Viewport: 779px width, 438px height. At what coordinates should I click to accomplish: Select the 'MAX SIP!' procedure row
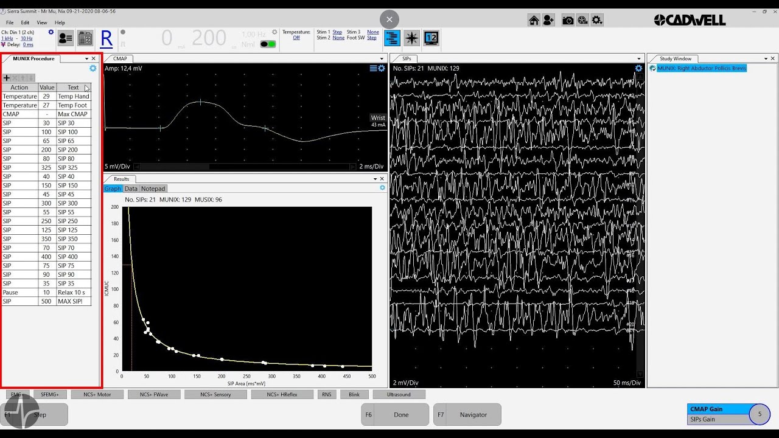[46, 301]
